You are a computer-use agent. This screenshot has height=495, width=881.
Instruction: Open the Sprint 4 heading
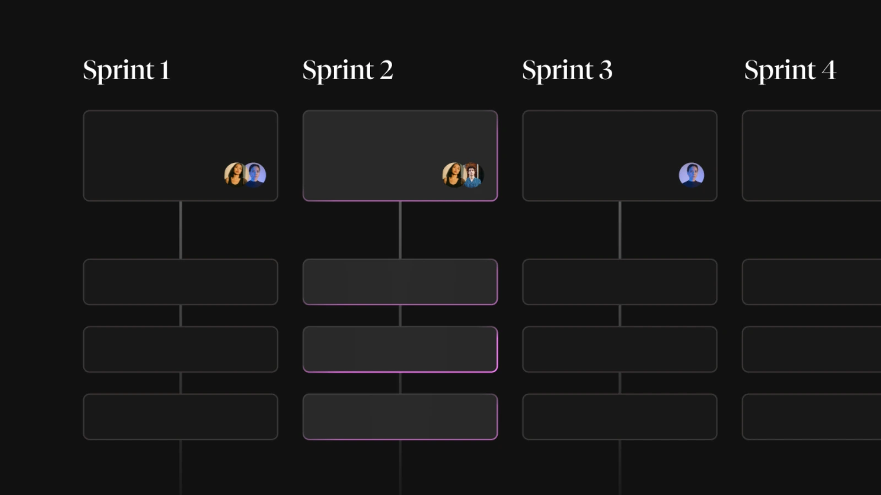pyautogui.click(x=790, y=71)
